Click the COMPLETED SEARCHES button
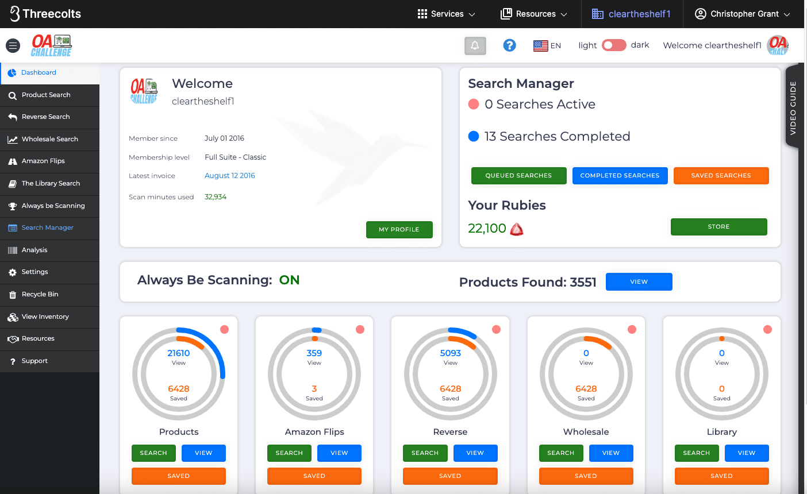The height and width of the screenshot is (494, 807). pyautogui.click(x=620, y=176)
